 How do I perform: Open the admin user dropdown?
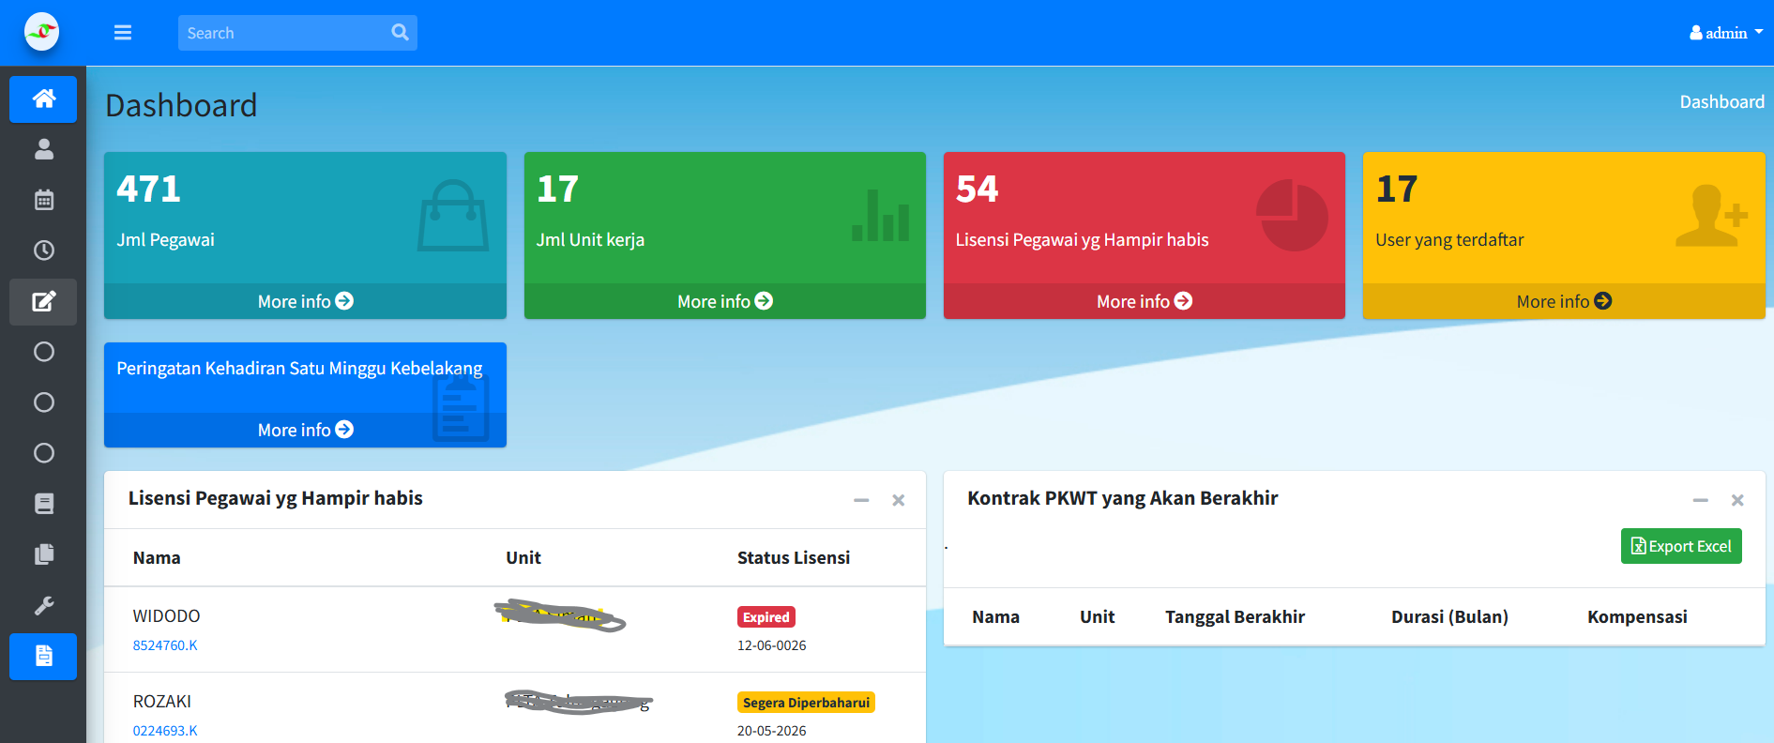click(1726, 33)
